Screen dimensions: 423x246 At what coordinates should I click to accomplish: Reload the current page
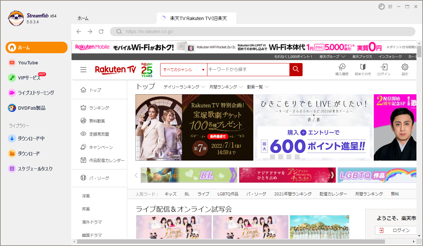(101, 32)
